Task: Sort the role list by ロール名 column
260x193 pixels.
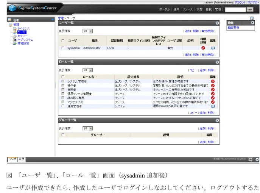Action: [x=89, y=77]
